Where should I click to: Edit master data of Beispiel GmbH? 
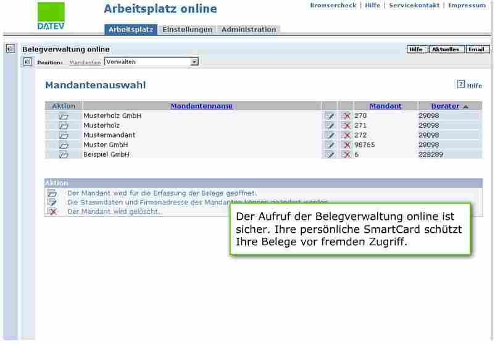coord(330,155)
